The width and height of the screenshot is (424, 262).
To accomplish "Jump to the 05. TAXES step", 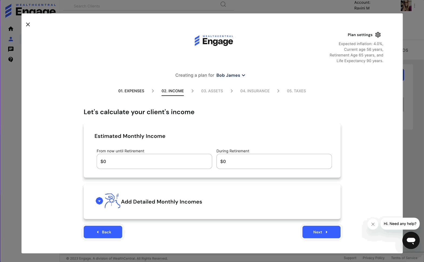I will (x=296, y=91).
